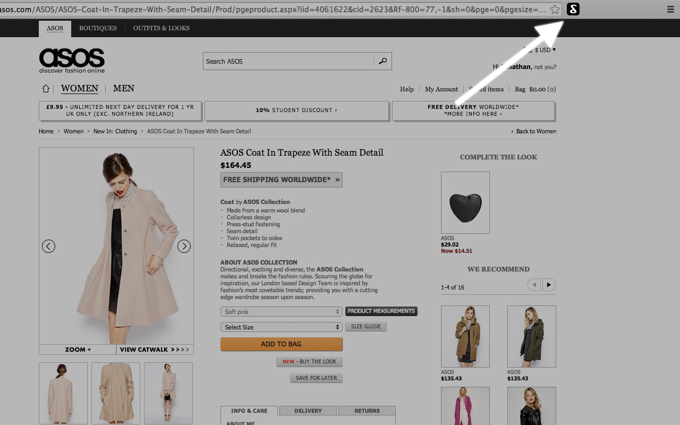Click into the Search ASOS field

(288, 61)
